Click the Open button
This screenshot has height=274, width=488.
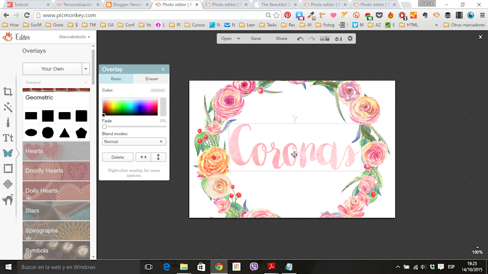(226, 38)
